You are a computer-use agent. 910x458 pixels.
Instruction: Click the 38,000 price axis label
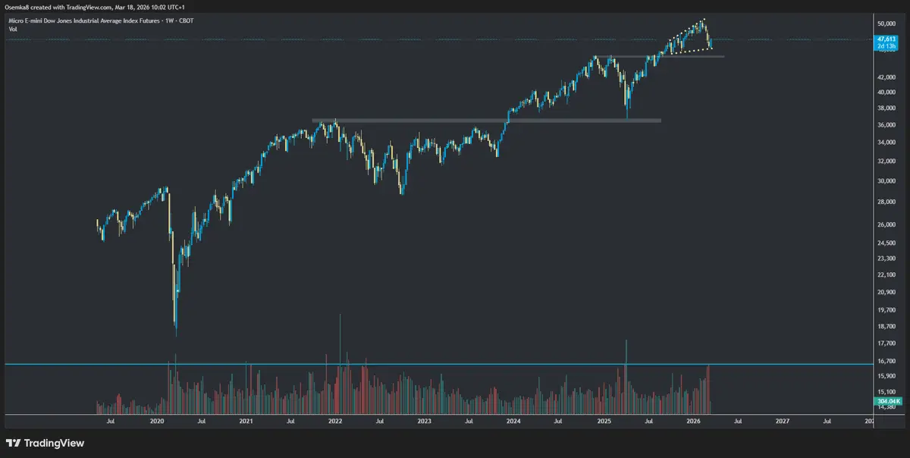pos(886,108)
